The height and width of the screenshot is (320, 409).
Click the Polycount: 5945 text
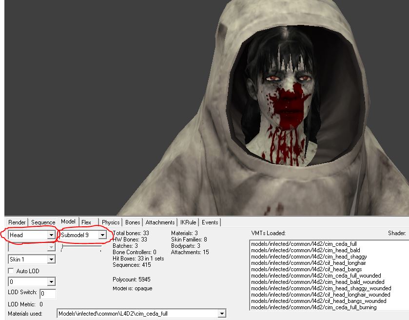coord(132,280)
